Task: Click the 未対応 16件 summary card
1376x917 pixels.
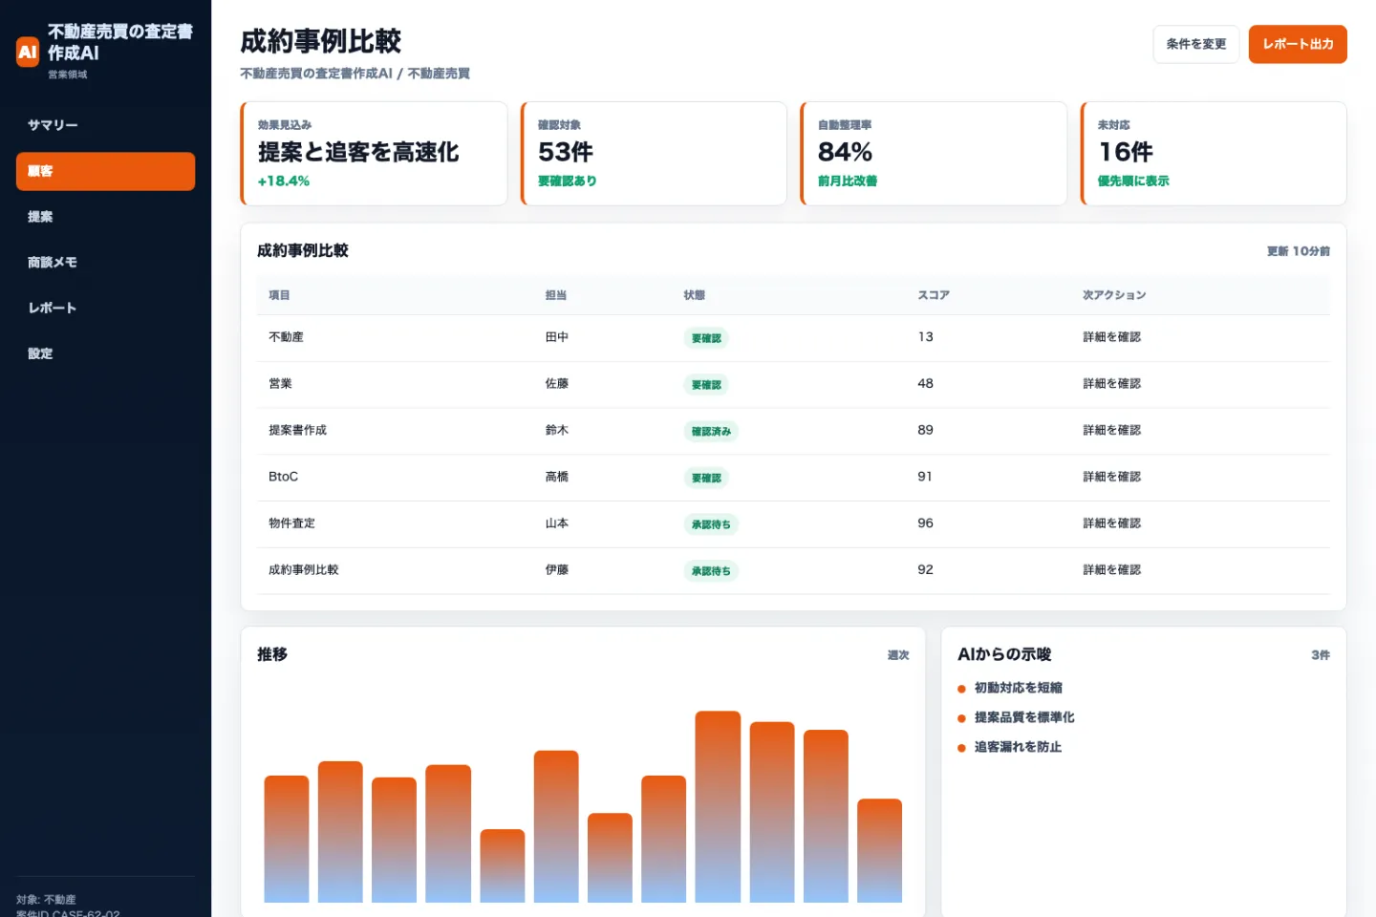Action: pyautogui.click(x=1214, y=154)
